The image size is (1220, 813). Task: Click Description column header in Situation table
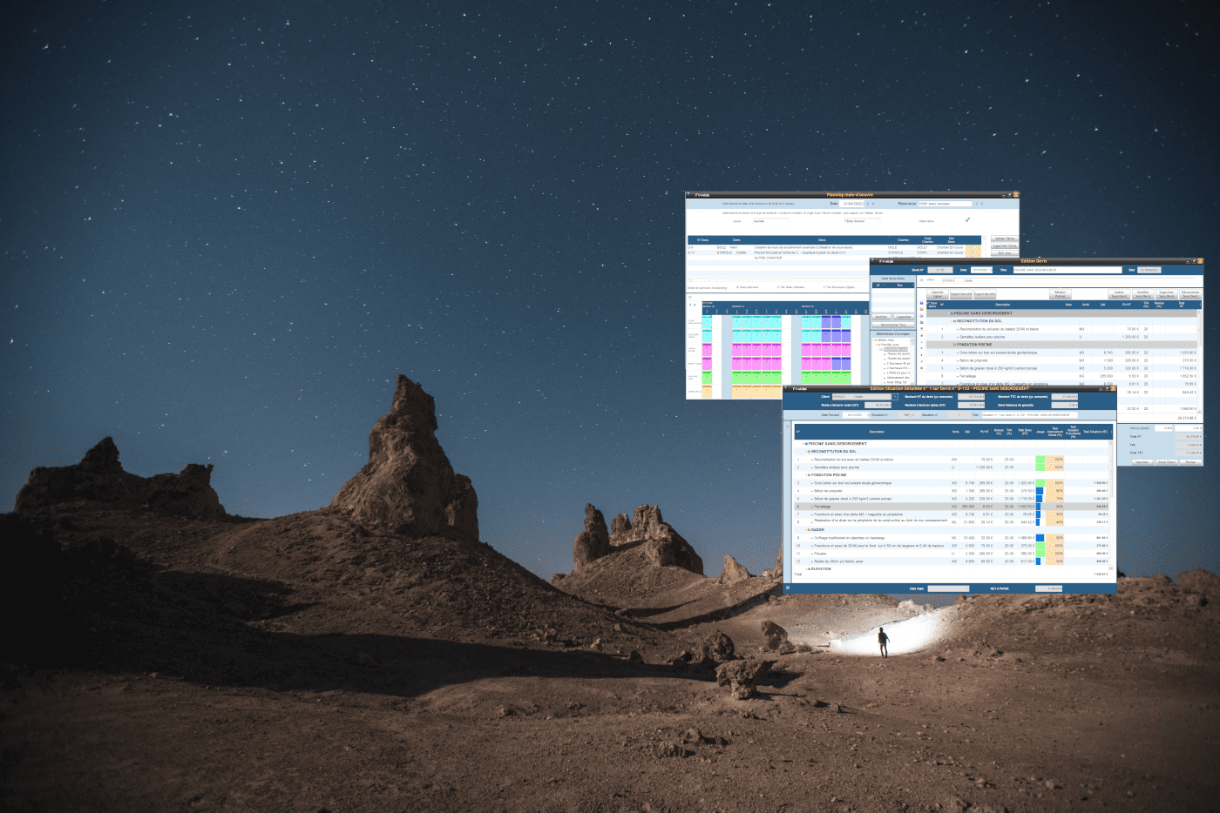(x=877, y=432)
